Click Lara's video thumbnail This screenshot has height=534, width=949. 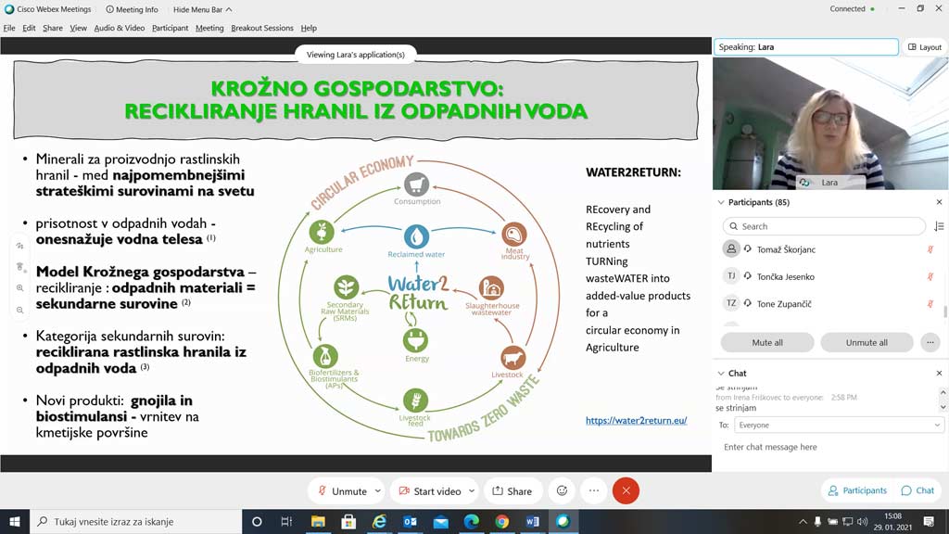point(830,123)
